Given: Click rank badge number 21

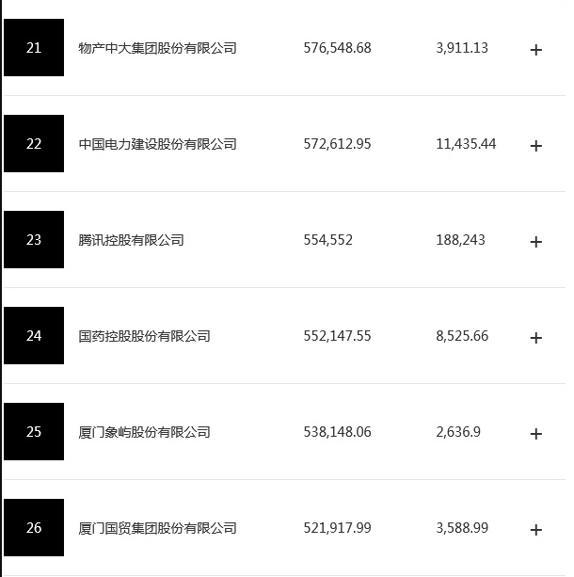Looking at the screenshot, I should [x=34, y=48].
